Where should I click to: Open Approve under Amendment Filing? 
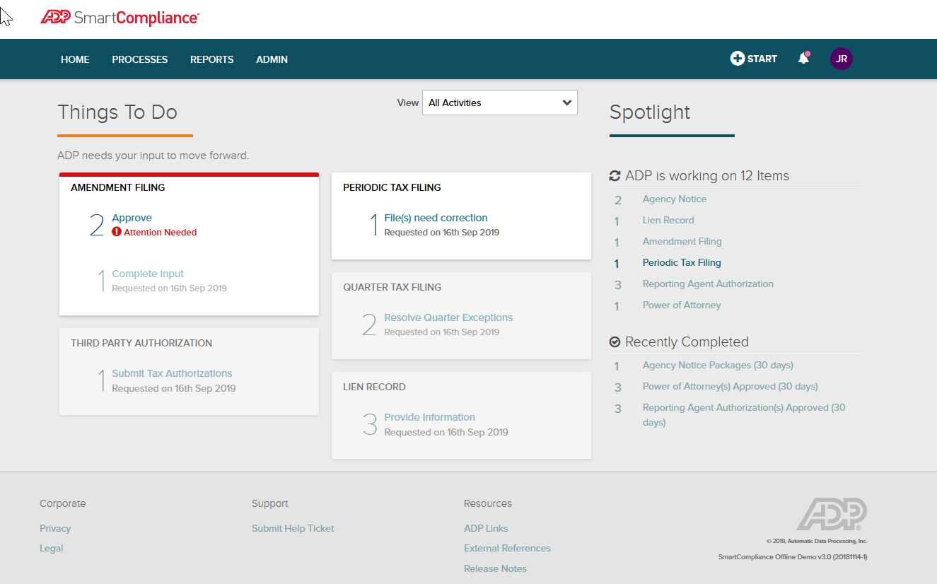click(132, 218)
